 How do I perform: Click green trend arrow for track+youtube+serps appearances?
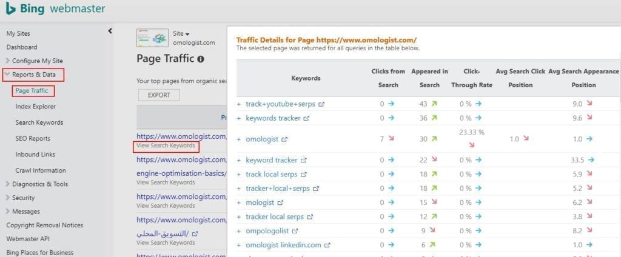(434, 104)
